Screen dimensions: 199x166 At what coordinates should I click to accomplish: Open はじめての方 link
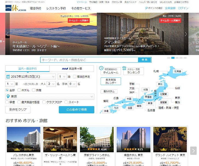[x=166, y=2]
